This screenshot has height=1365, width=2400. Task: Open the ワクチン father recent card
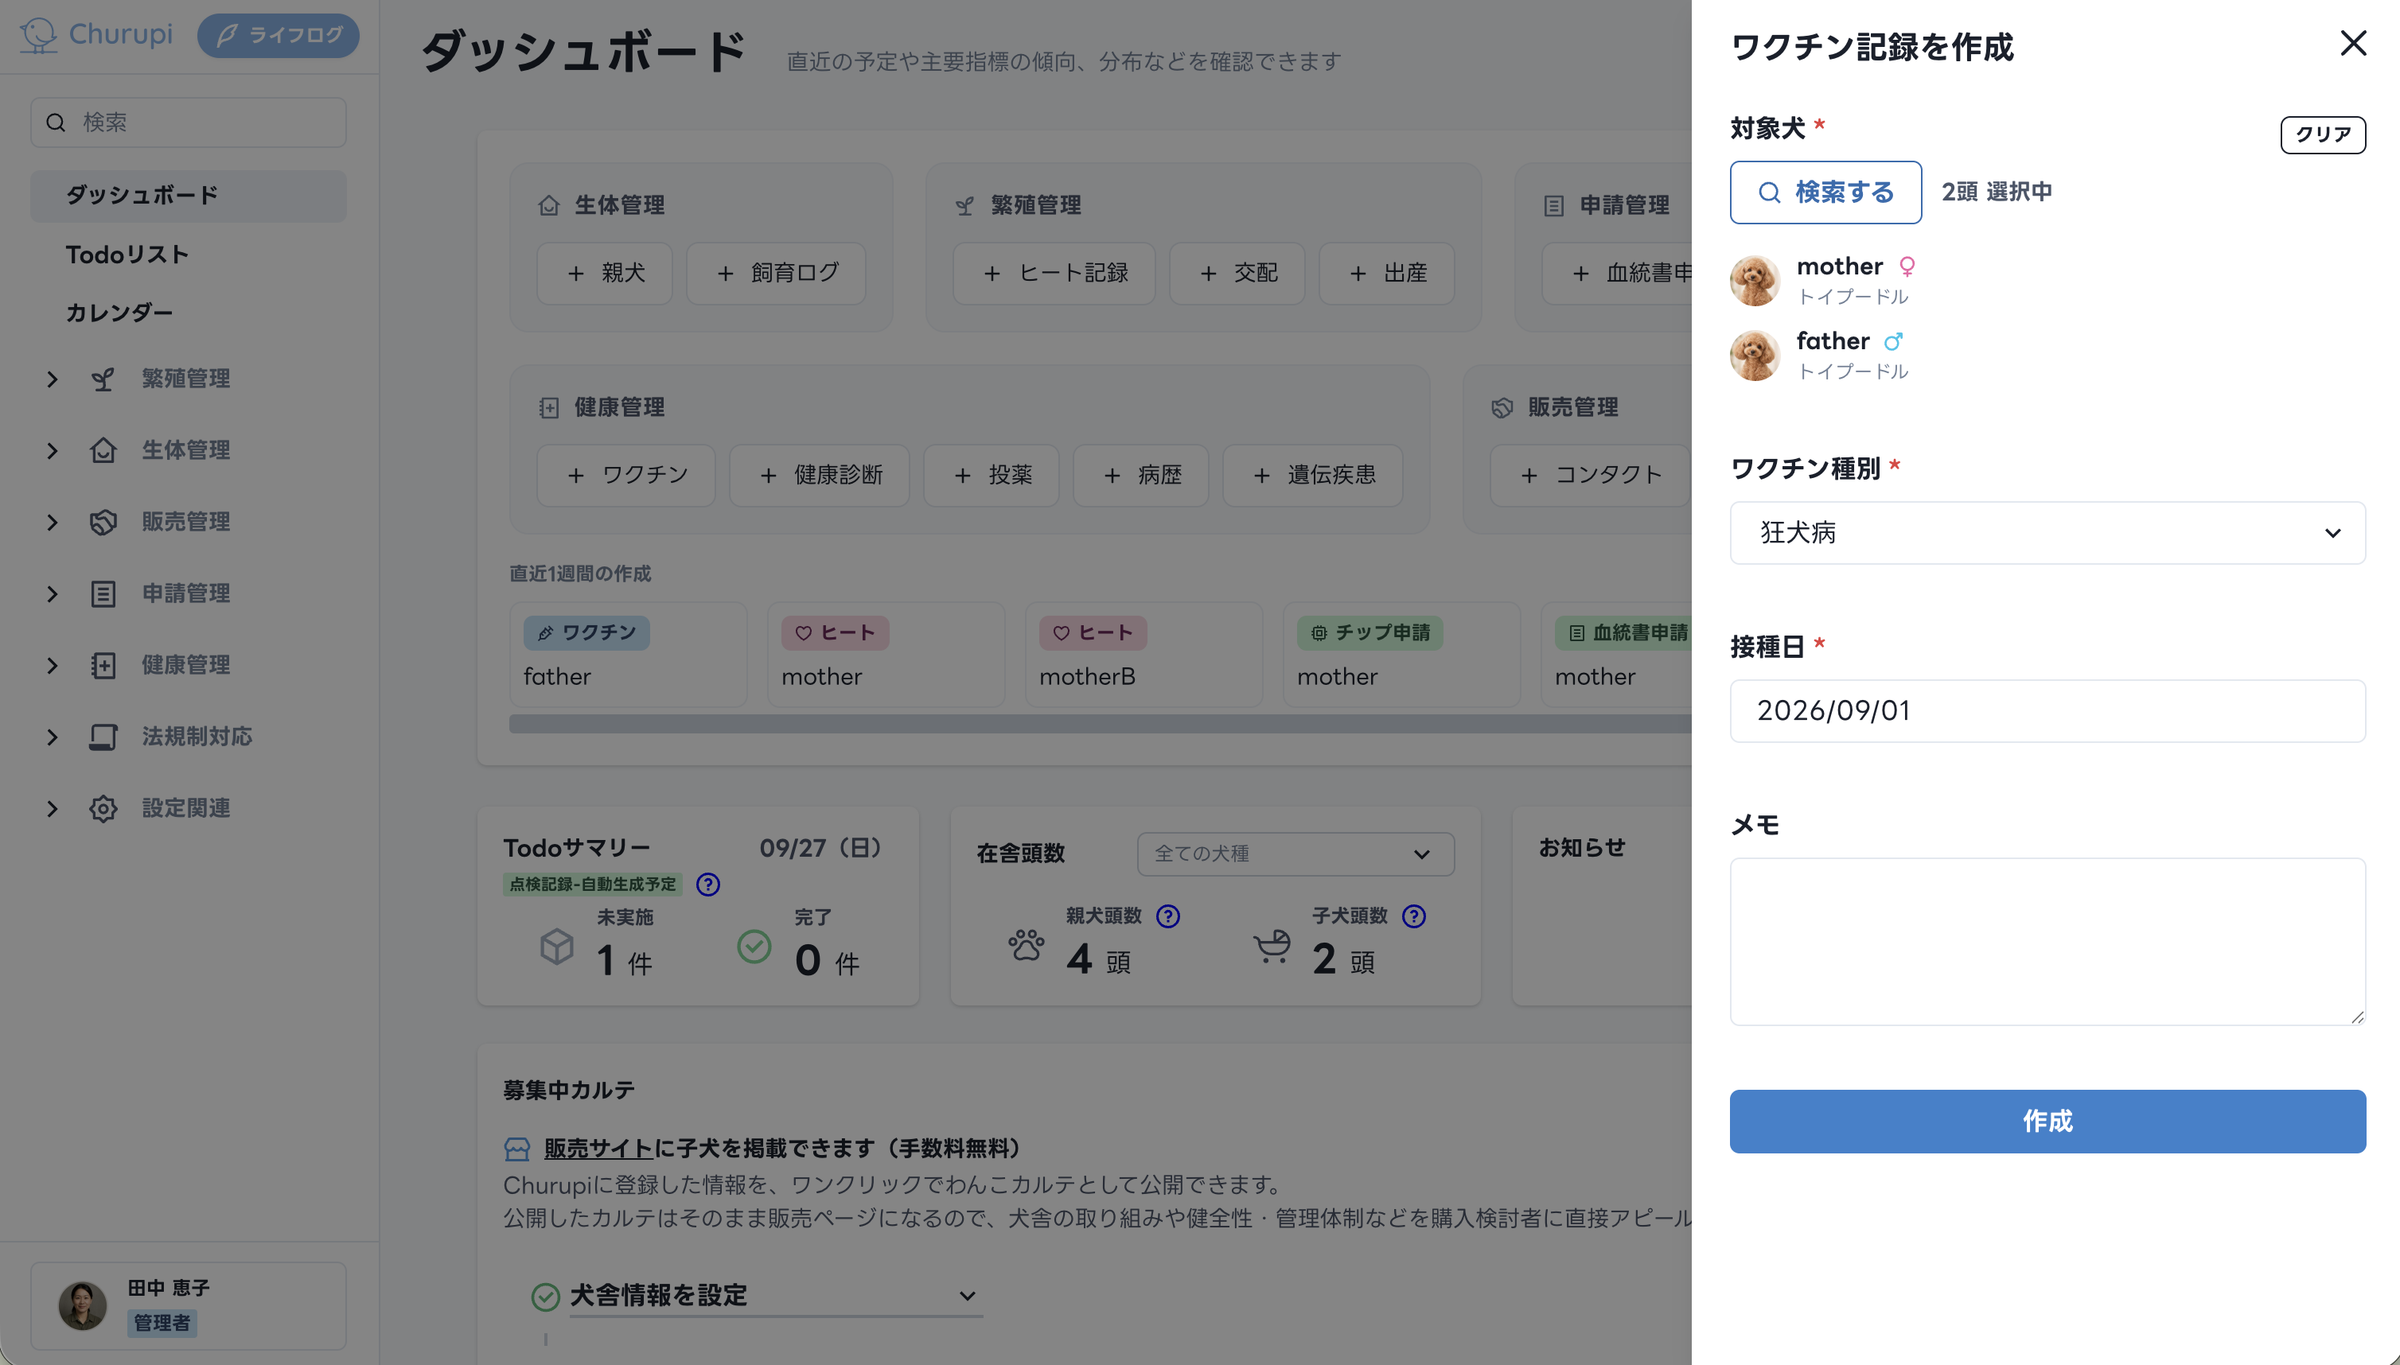629,655
